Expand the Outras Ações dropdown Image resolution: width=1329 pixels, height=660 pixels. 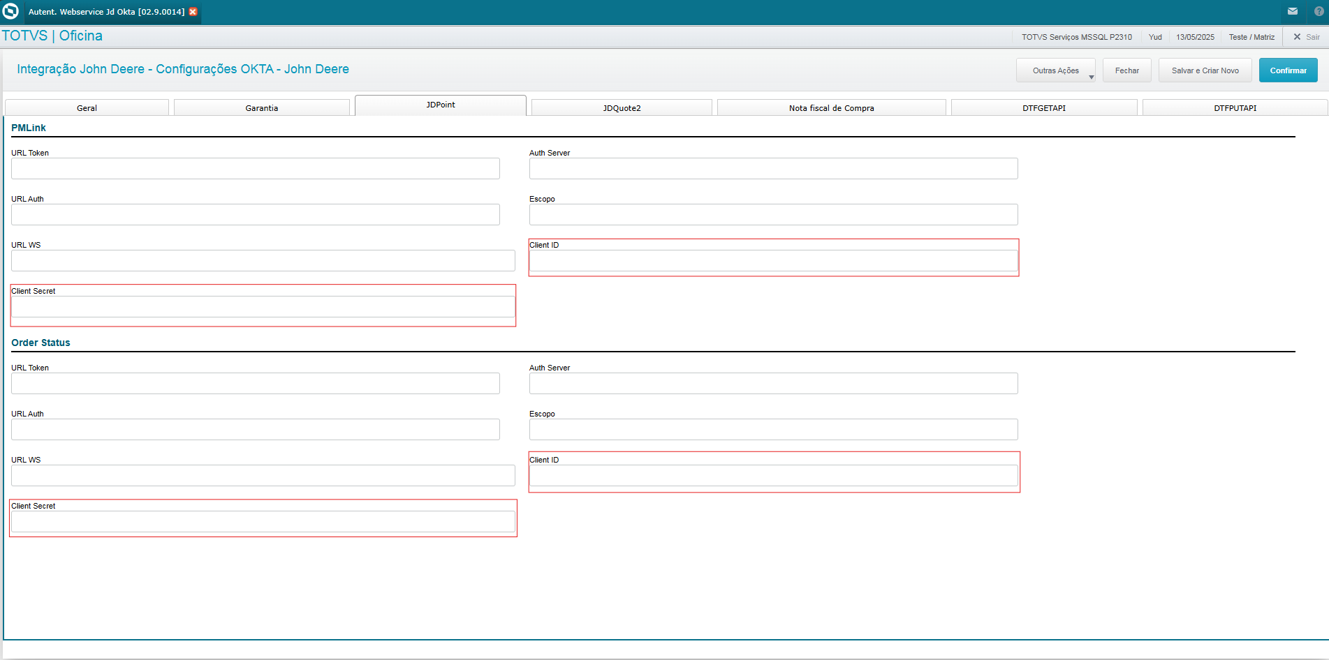pos(1056,70)
